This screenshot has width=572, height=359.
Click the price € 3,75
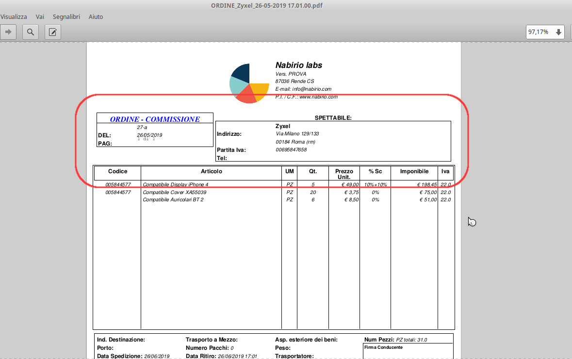click(352, 192)
